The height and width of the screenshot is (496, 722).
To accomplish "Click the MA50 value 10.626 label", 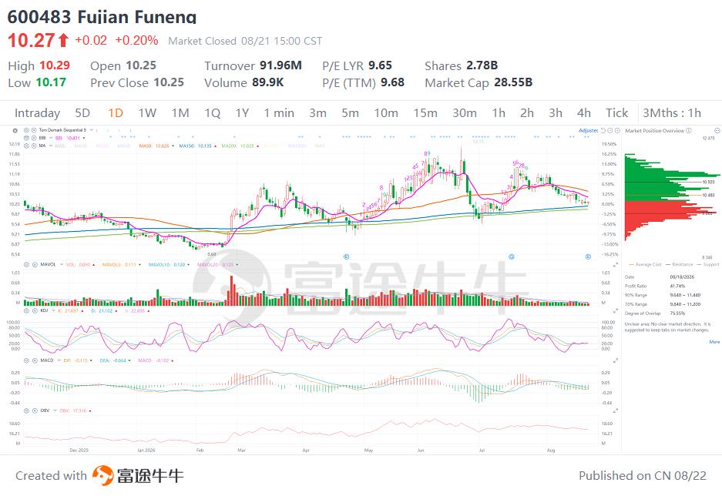I will [154, 146].
